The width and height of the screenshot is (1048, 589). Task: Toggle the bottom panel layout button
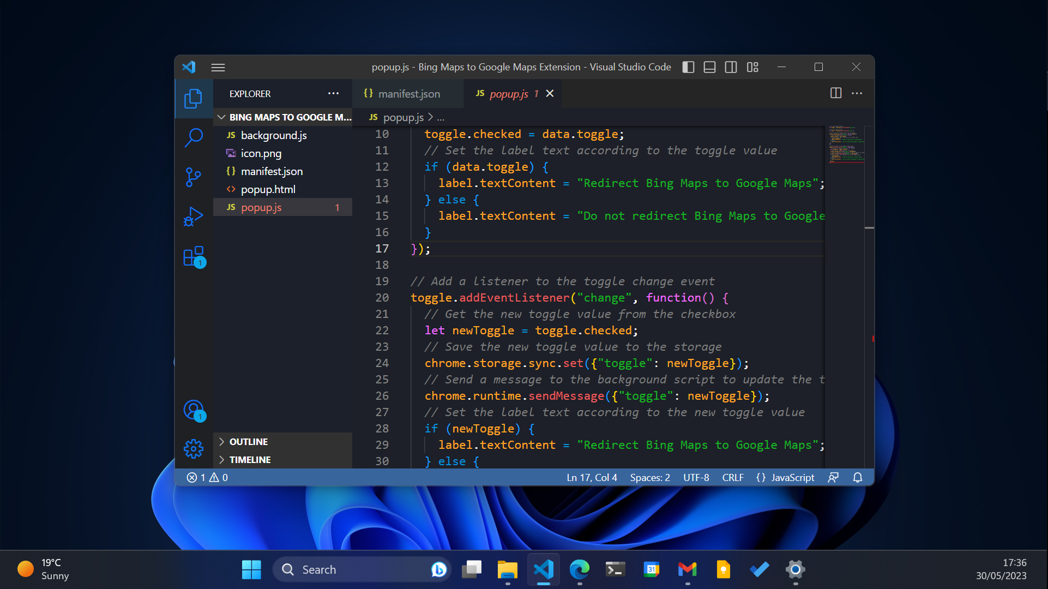709,67
